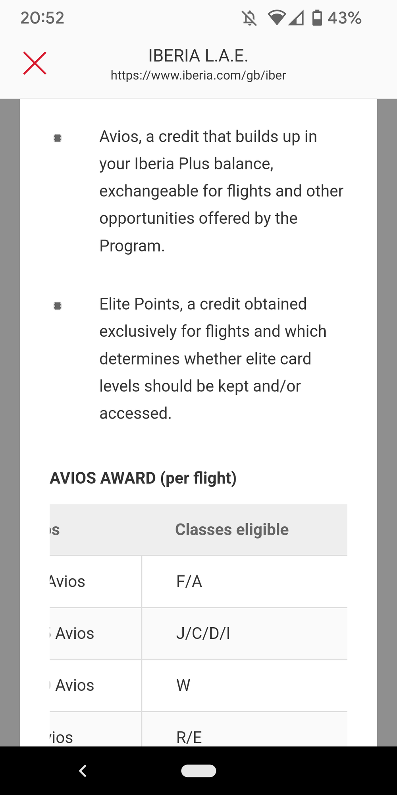
Task: Tap the bullet beside Avios description
Action: click(x=58, y=138)
